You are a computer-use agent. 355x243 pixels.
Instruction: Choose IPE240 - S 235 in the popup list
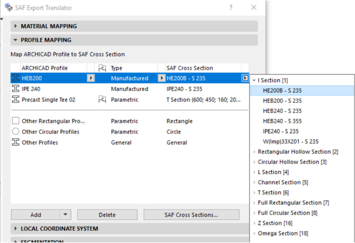coord(302,131)
